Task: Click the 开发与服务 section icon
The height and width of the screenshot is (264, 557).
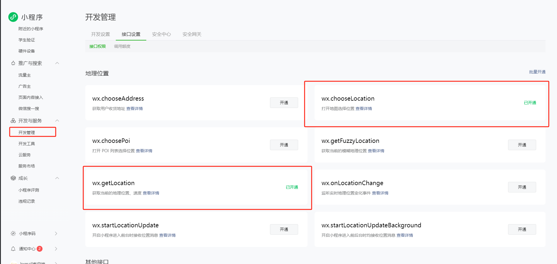Action: coord(13,121)
